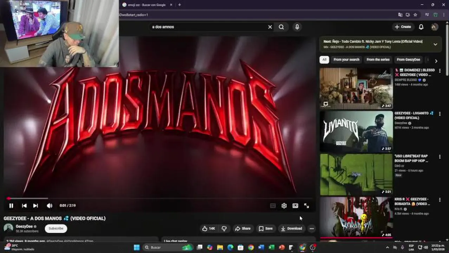The width and height of the screenshot is (449, 253).
Task: Open Excel from the taskbar
Action: (x=271, y=247)
